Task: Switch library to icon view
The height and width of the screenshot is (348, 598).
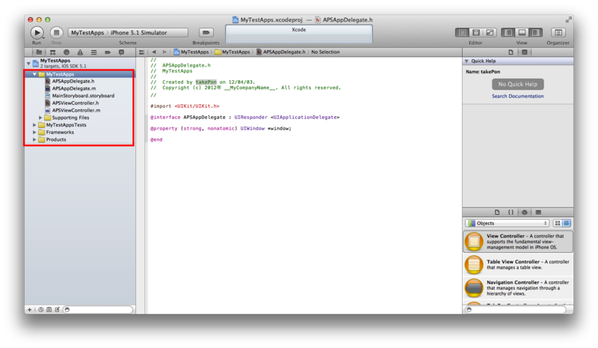Action: tap(558, 223)
